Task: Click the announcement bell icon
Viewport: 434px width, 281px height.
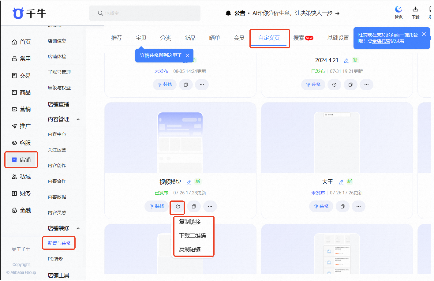Action: [x=228, y=13]
